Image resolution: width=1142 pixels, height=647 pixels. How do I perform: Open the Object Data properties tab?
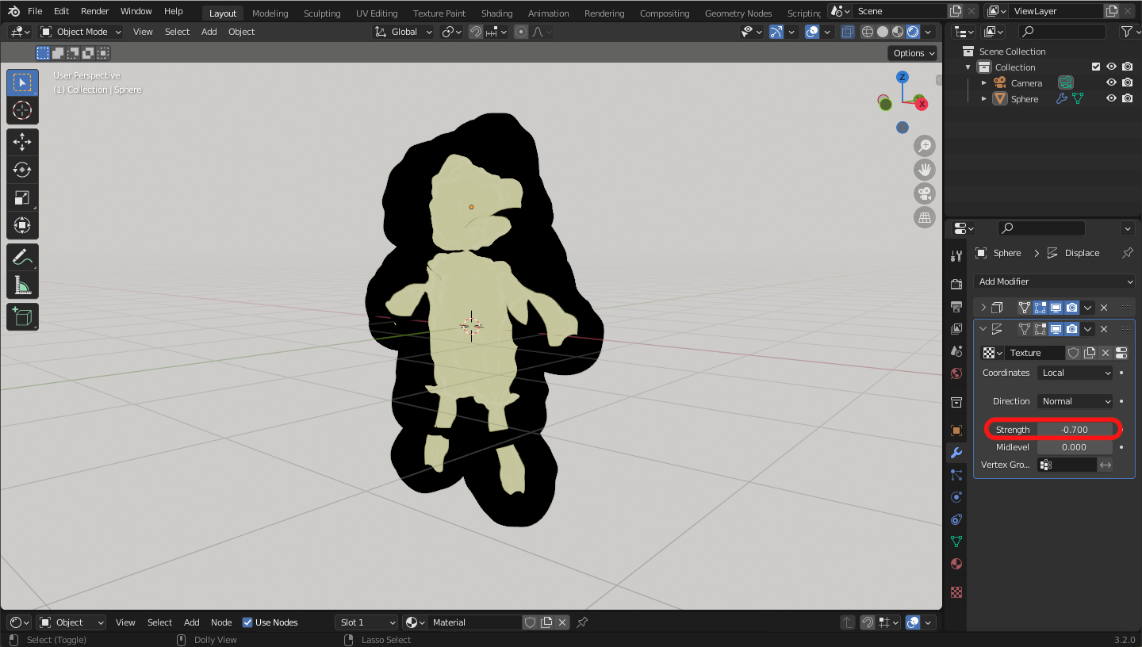click(x=956, y=542)
